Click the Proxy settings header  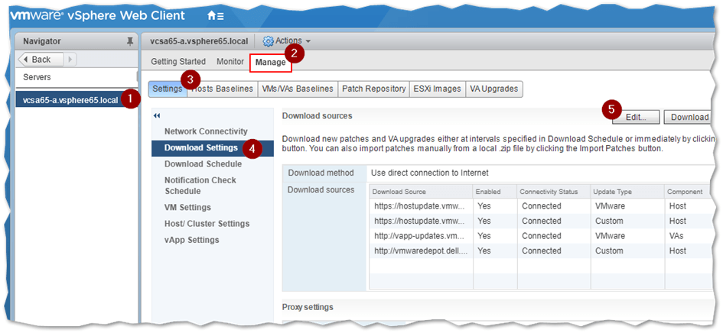pyautogui.click(x=308, y=307)
